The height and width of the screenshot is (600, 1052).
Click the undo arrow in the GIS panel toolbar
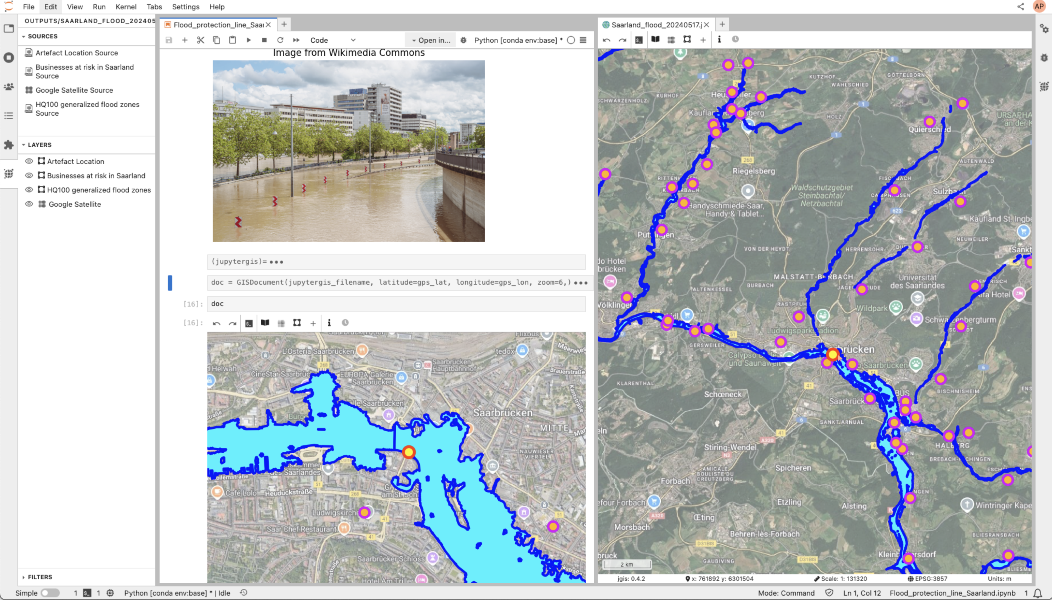[607, 39]
